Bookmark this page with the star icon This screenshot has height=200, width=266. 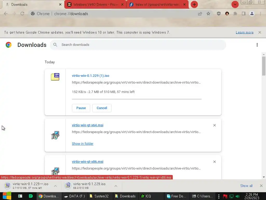(x=208, y=14)
